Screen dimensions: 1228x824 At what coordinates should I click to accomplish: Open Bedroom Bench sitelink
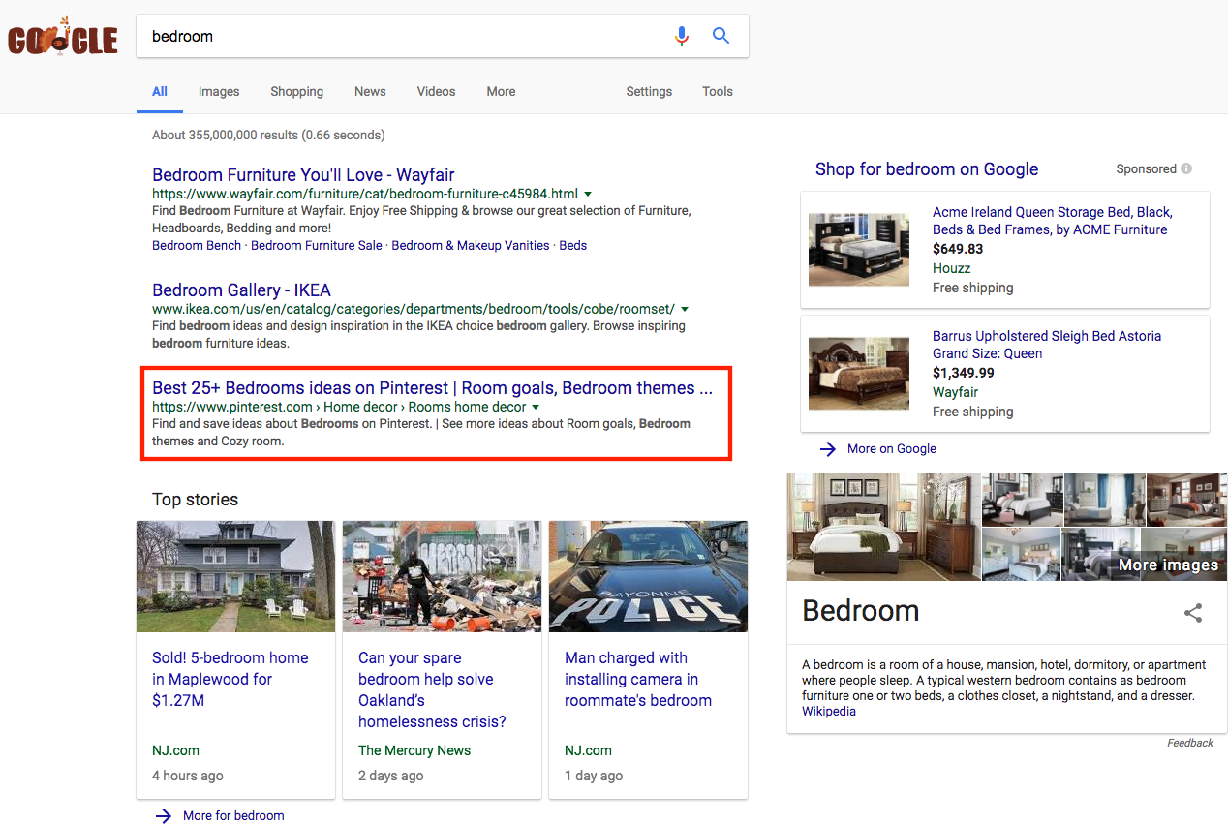(197, 245)
